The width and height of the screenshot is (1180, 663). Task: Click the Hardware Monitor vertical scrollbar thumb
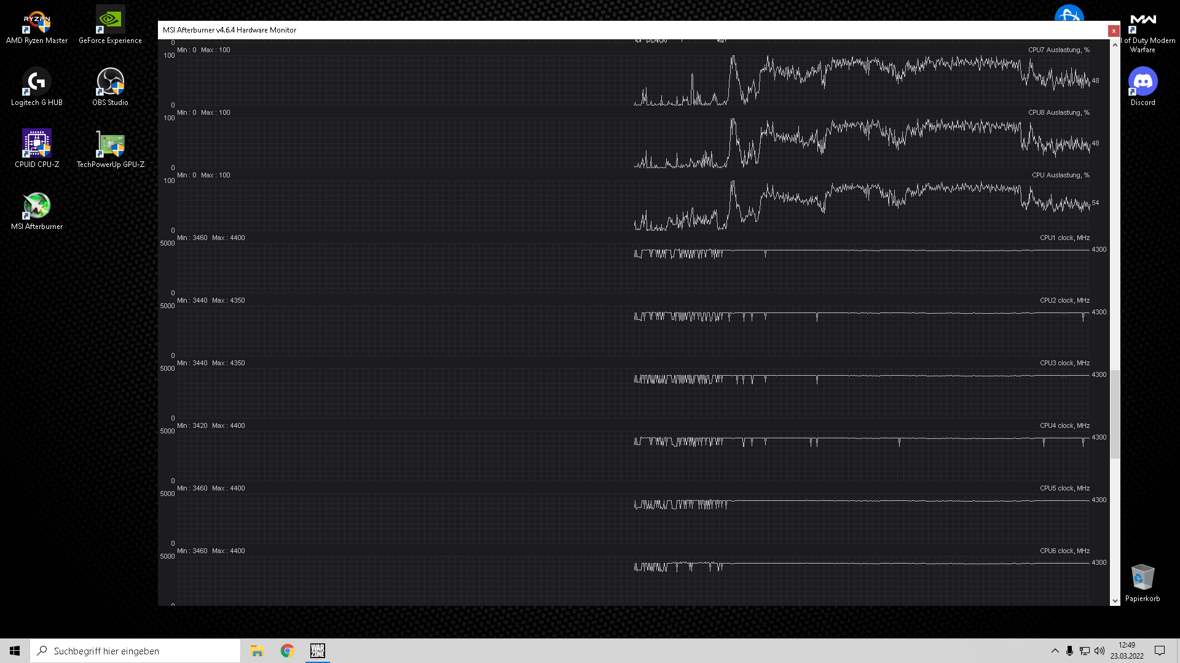tap(1115, 414)
